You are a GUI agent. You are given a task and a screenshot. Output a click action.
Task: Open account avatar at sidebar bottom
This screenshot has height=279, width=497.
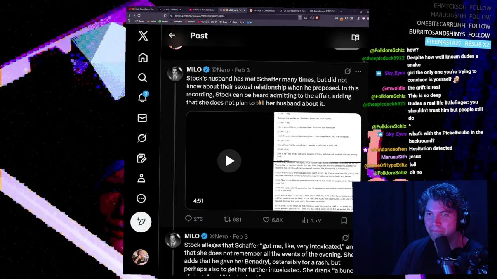click(141, 257)
